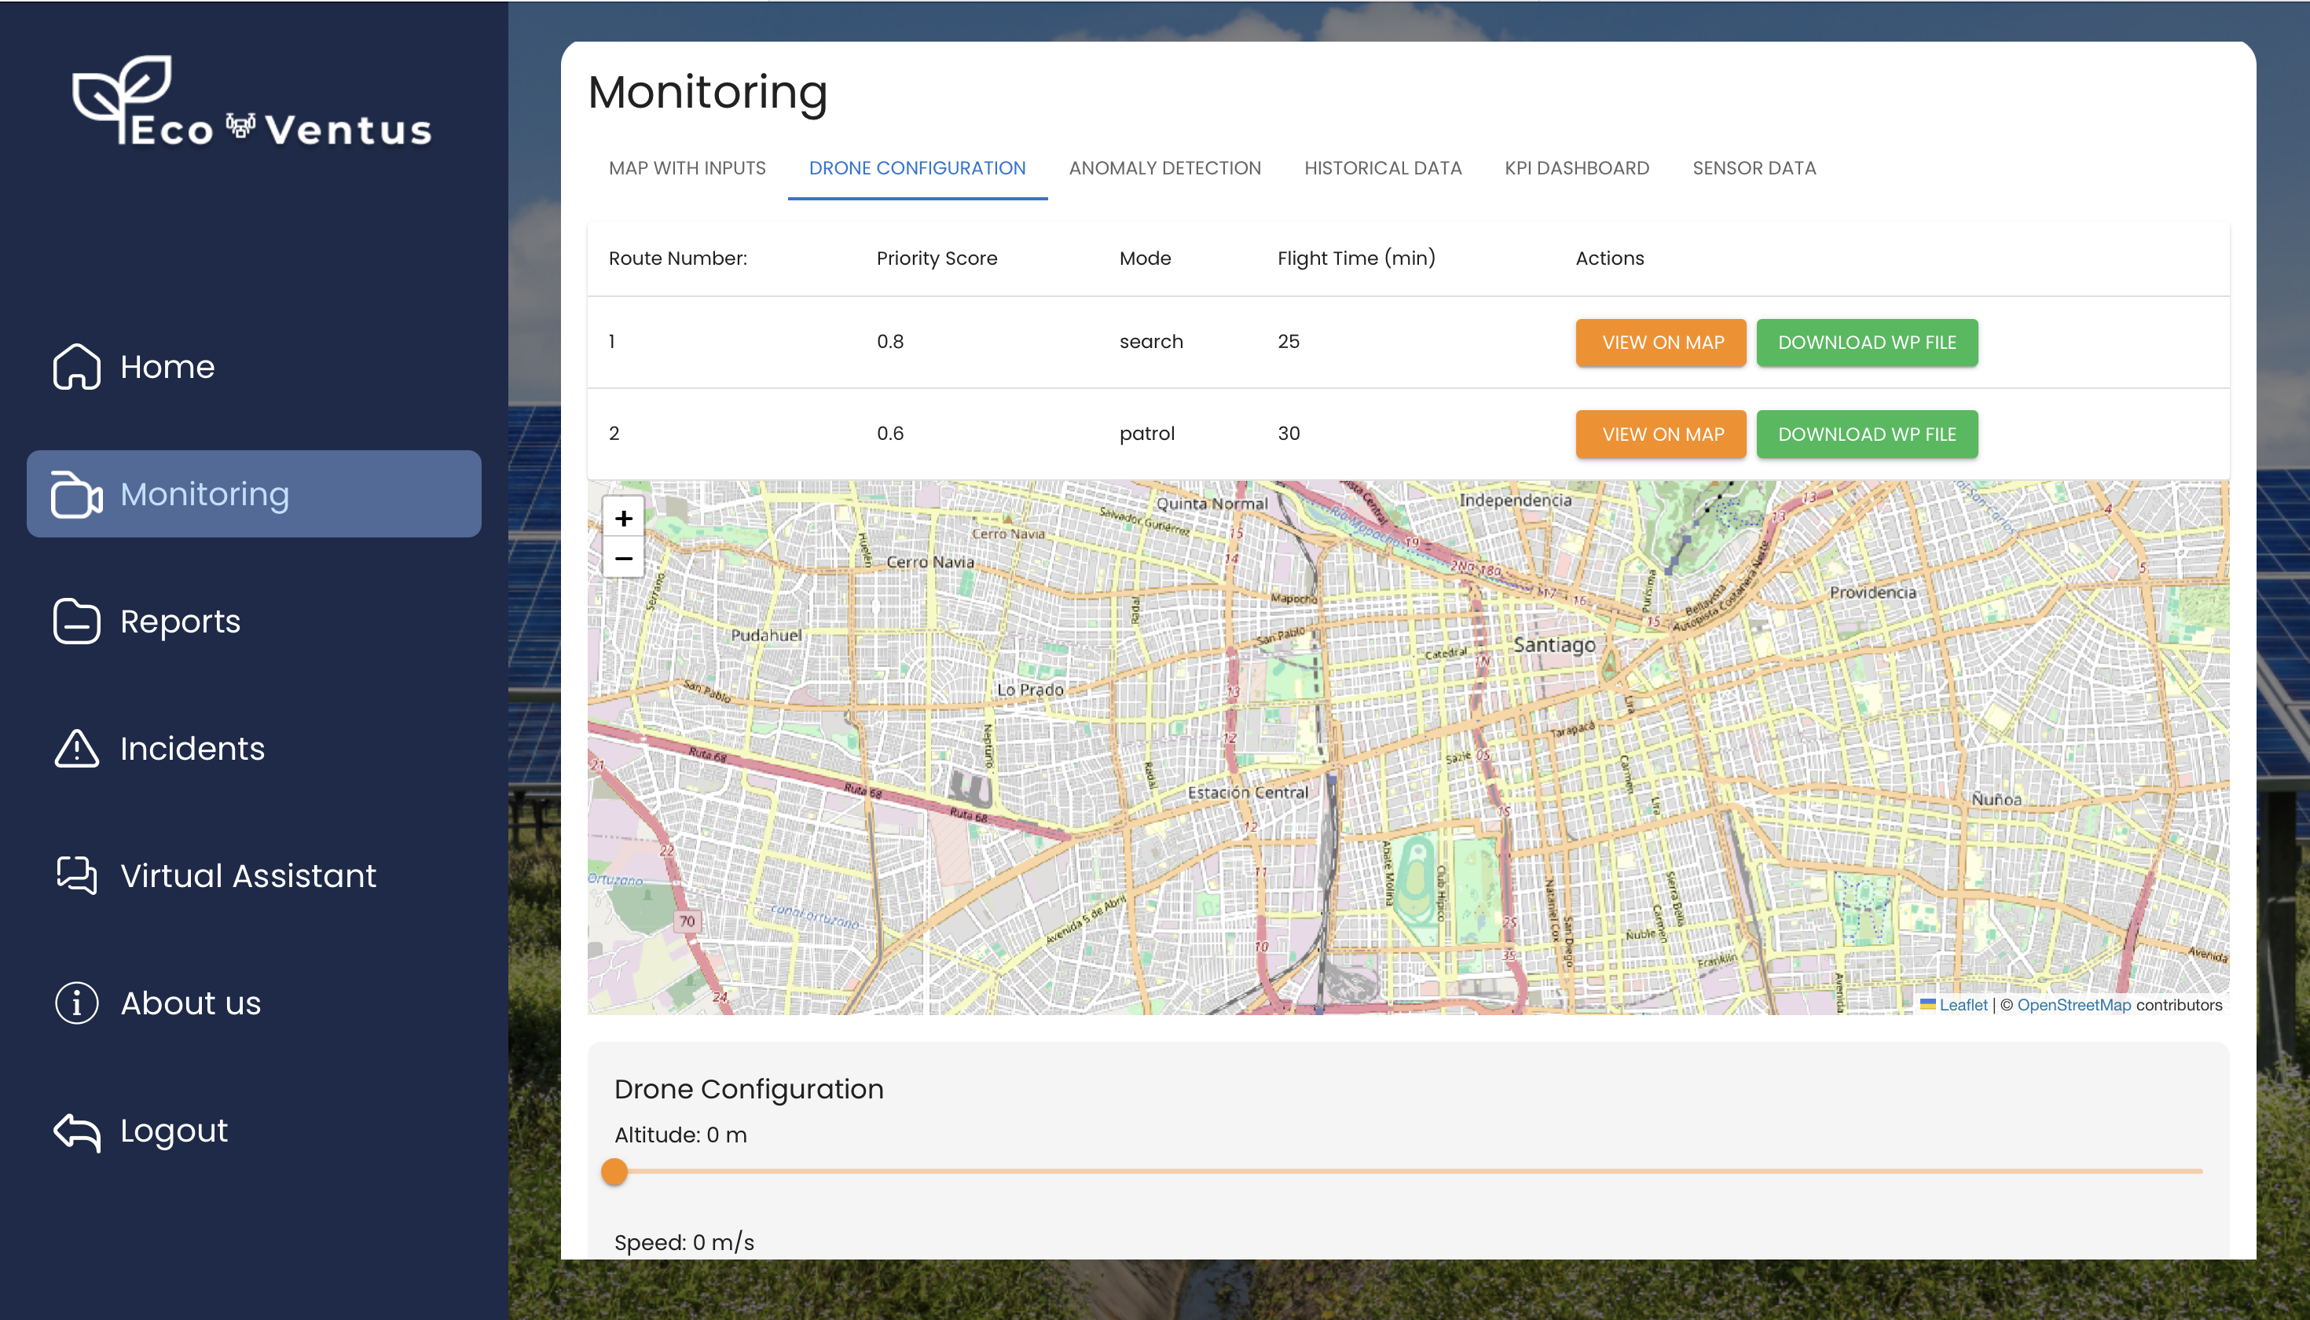
Task: Click the Incidents alert icon
Action: coord(76,747)
